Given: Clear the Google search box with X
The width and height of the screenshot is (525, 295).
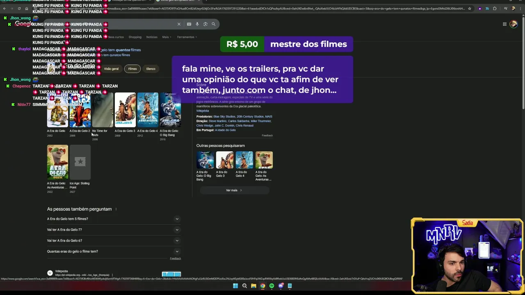Looking at the screenshot, I should point(179,24).
